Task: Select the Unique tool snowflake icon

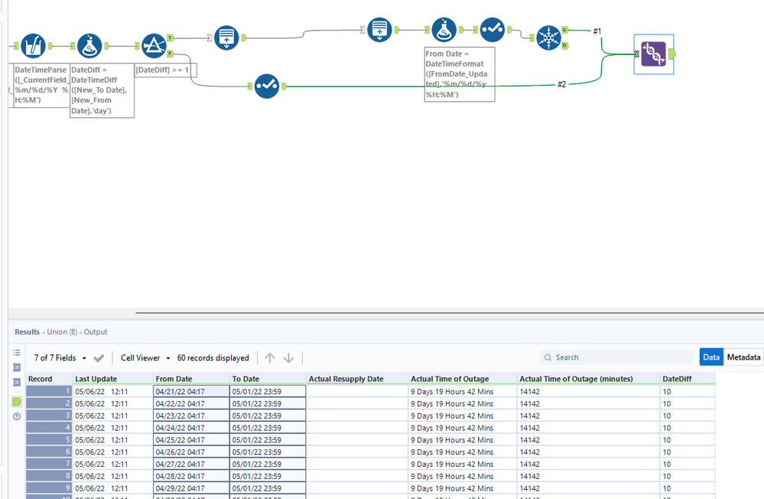Action: 548,38
